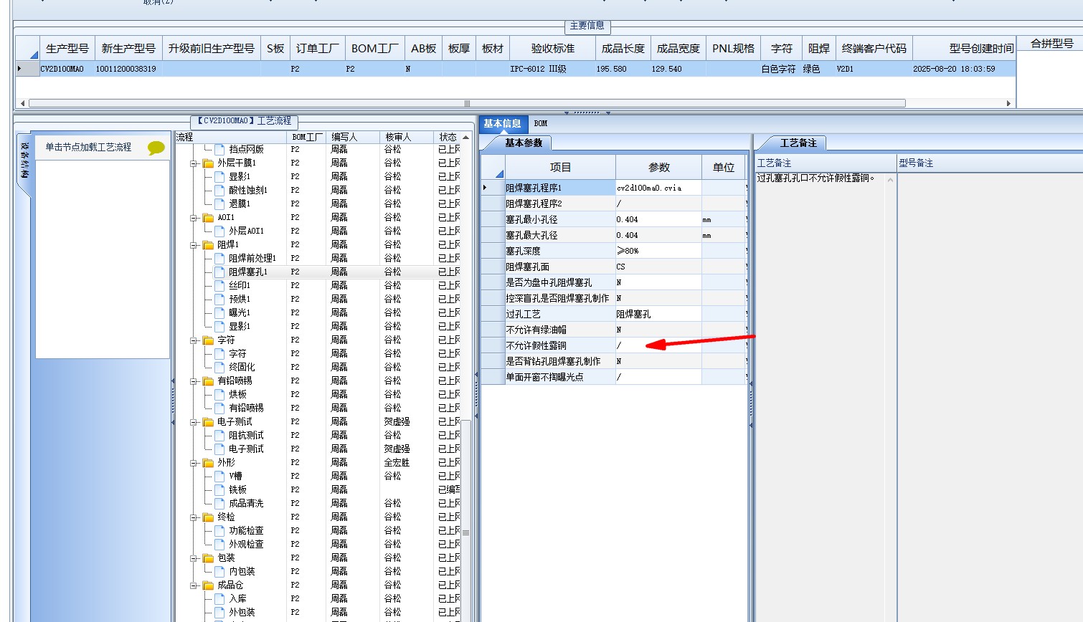The image size is (1083, 622).
Task: Click the document icon beside 内包装
Action: tap(220, 571)
